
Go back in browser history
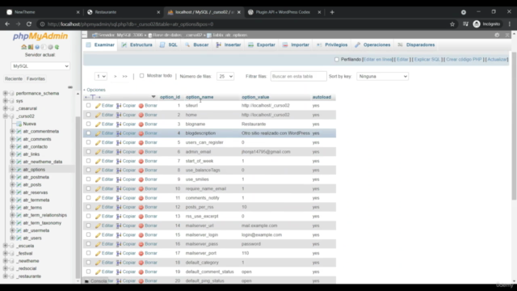7,24
